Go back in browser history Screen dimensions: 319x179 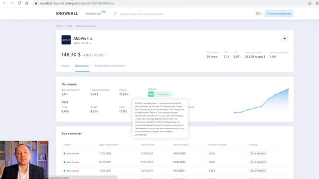(4, 3)
